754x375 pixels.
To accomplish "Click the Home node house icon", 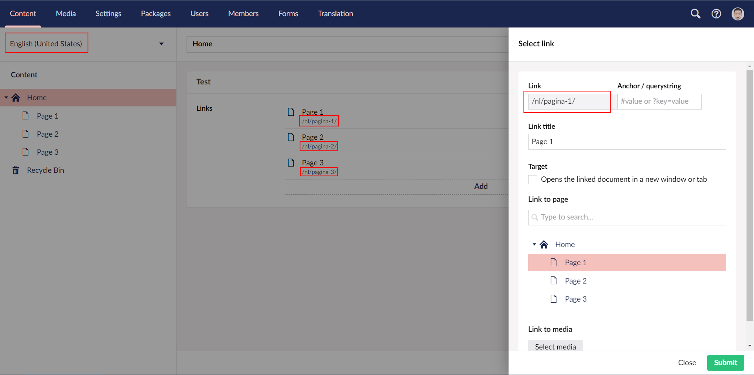I will (16, 97).
